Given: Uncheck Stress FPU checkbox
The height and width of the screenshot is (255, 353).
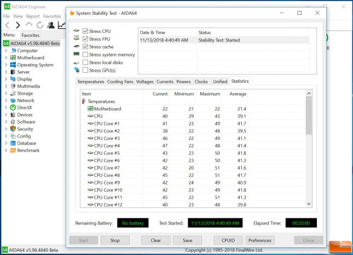Looking at the screenshot, I should [x=85, y=39].
